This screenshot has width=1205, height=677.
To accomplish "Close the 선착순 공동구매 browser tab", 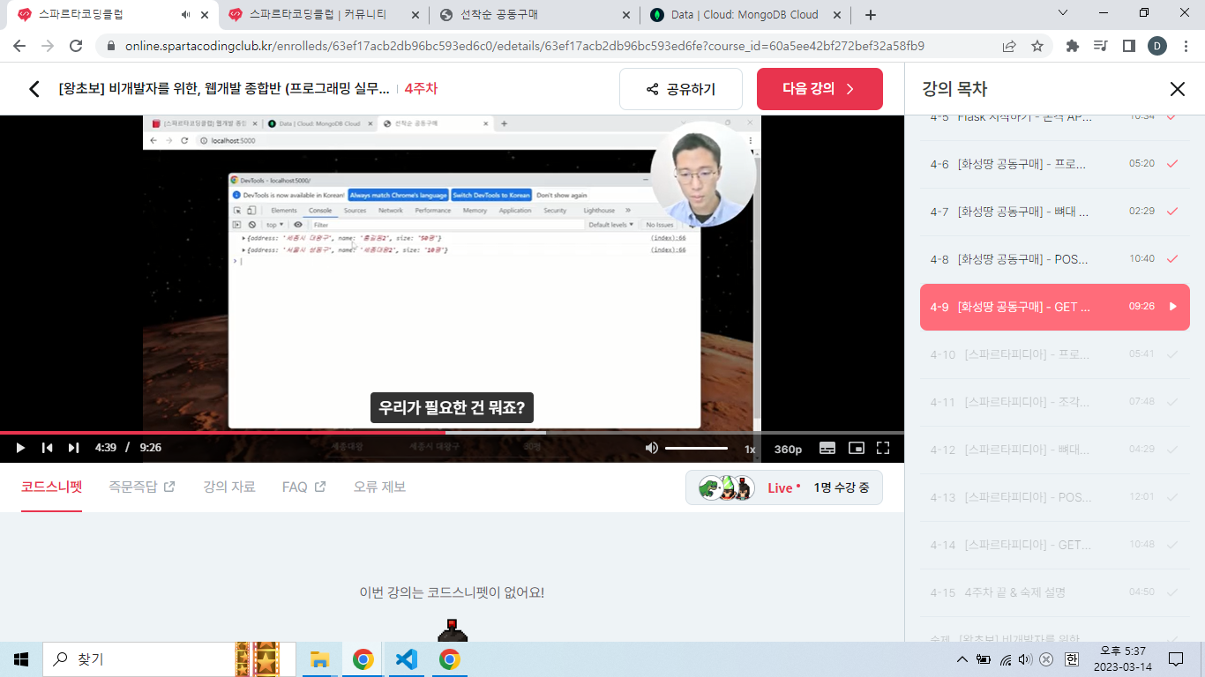I will tap(626, 15).
